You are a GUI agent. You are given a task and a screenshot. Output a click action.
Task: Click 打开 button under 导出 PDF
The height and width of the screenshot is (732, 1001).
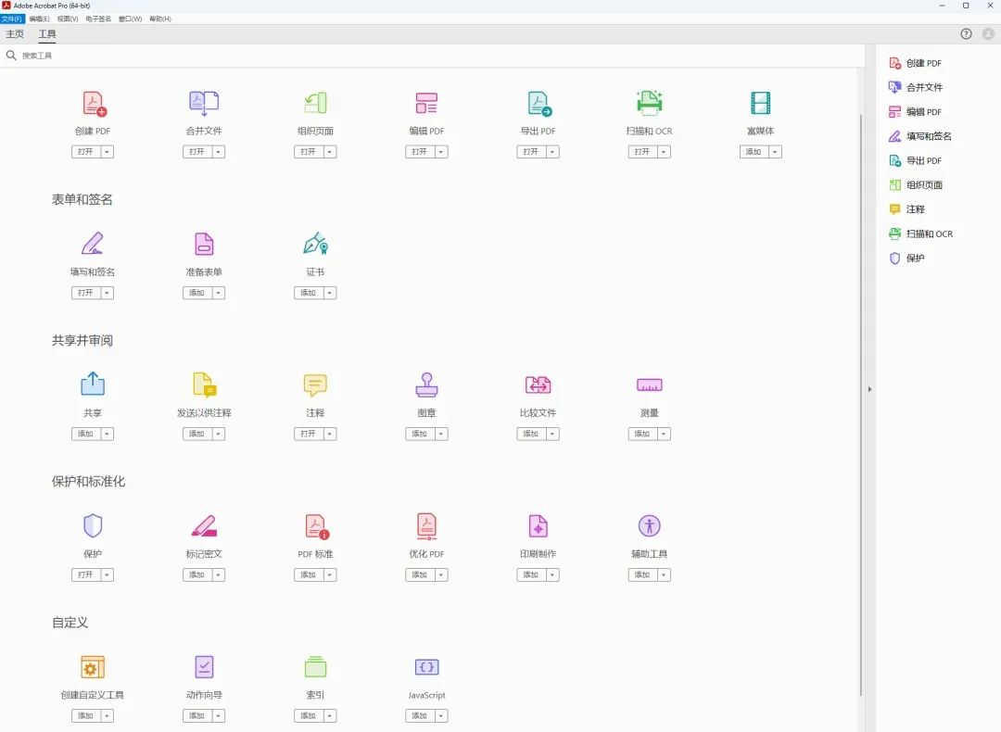click(531, 152)
